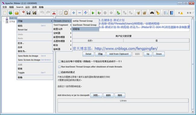Viewport: 196px width, 115px height.
Task: Click the Clear broom icon
Action: 138,13
